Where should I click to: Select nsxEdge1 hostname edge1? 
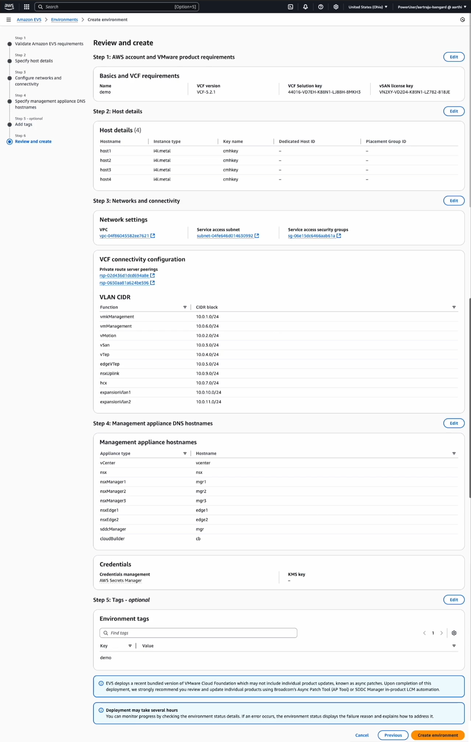click(202, 510)
